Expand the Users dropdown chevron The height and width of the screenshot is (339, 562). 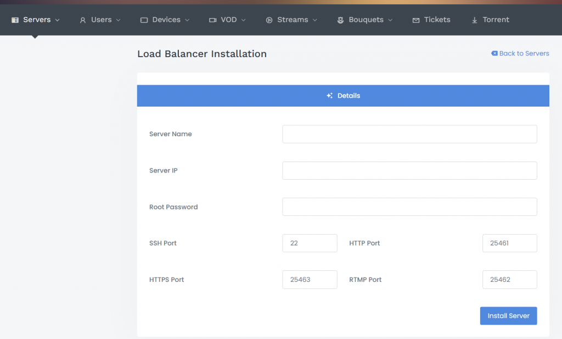click(x=119, y=20)
